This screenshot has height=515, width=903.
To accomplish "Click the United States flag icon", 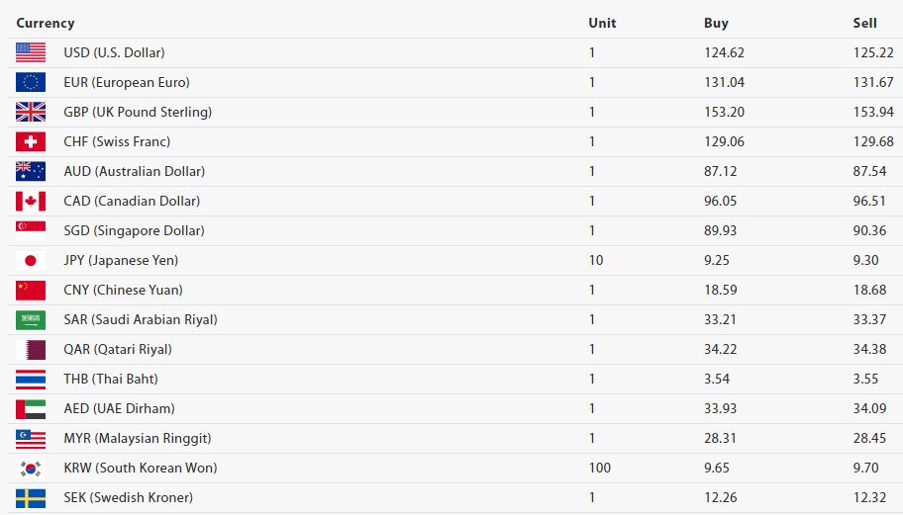I will [x=31, y=52].
